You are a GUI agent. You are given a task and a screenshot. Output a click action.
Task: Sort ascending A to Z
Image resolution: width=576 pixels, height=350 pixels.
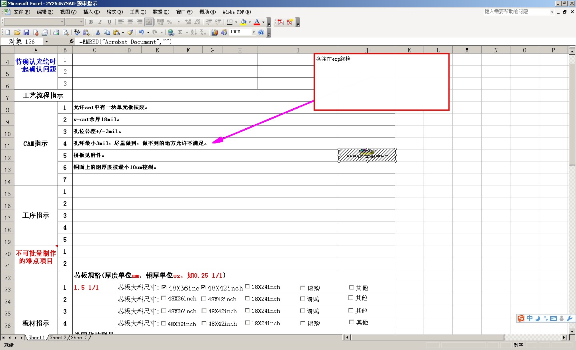[x=194, y=32]
